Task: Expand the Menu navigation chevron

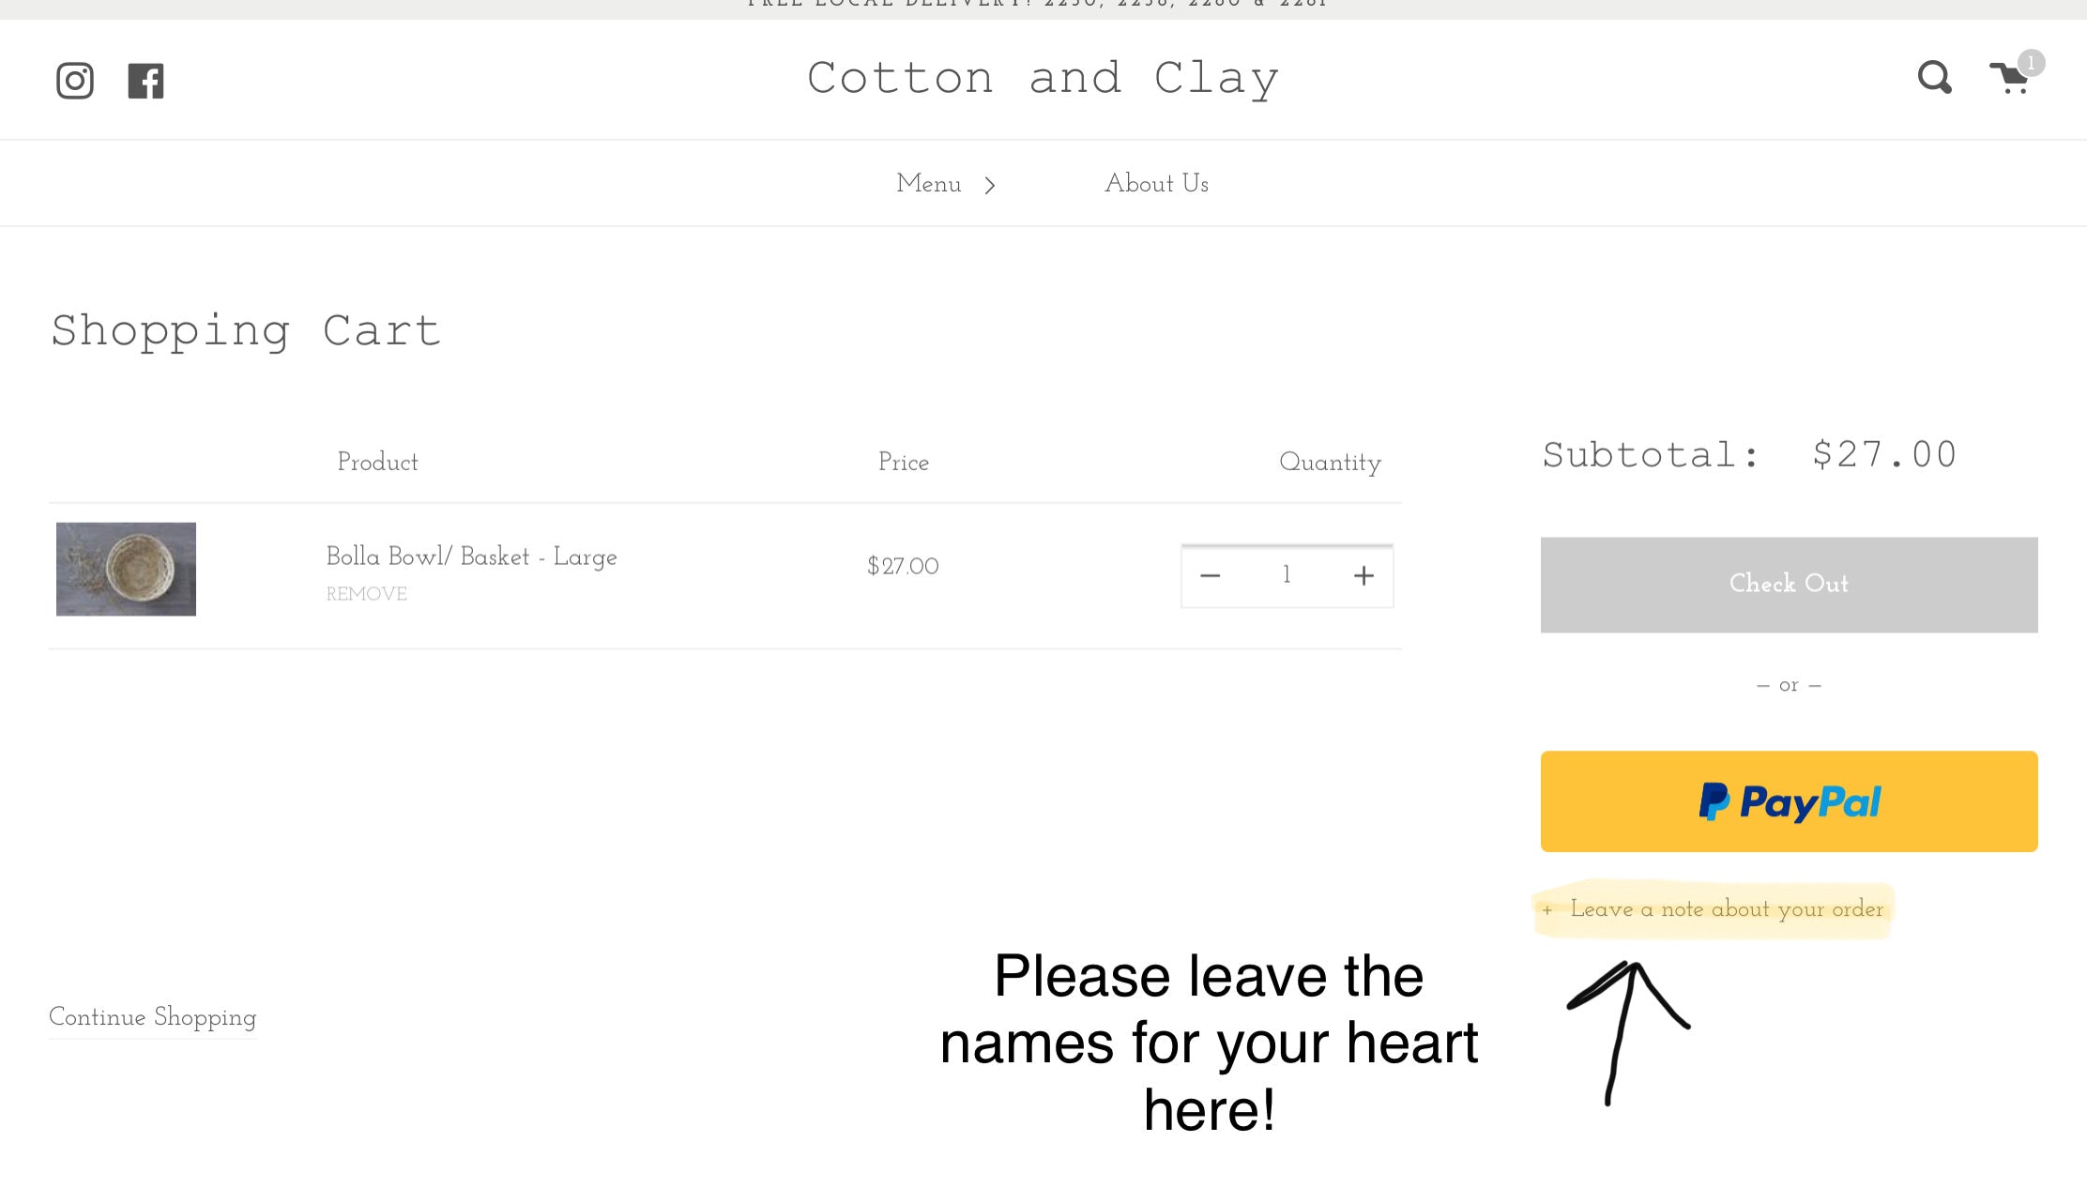Action: [990, 185]
